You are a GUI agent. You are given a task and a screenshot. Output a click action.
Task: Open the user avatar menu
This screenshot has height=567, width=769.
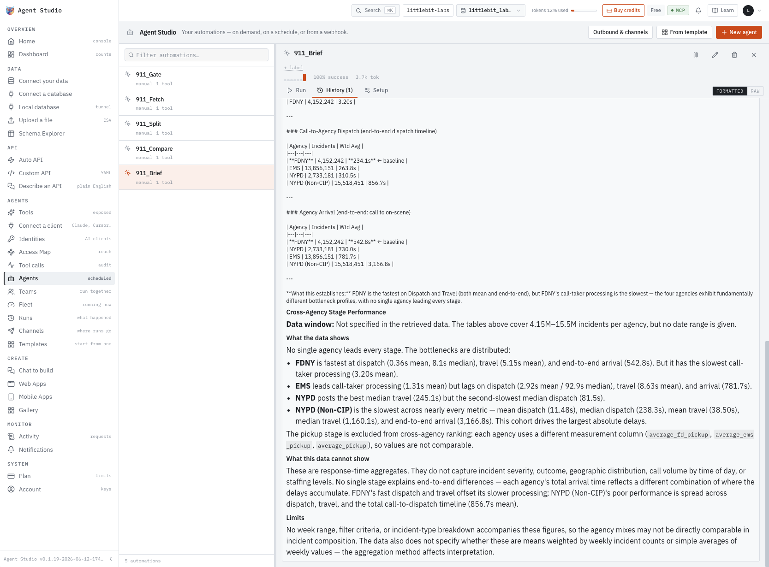[748, 10]
